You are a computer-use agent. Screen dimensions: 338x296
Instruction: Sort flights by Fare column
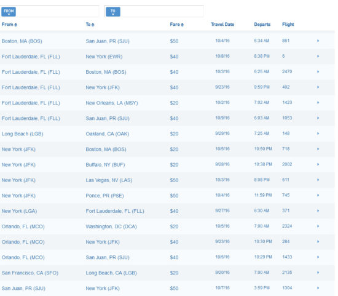[177, 25]
